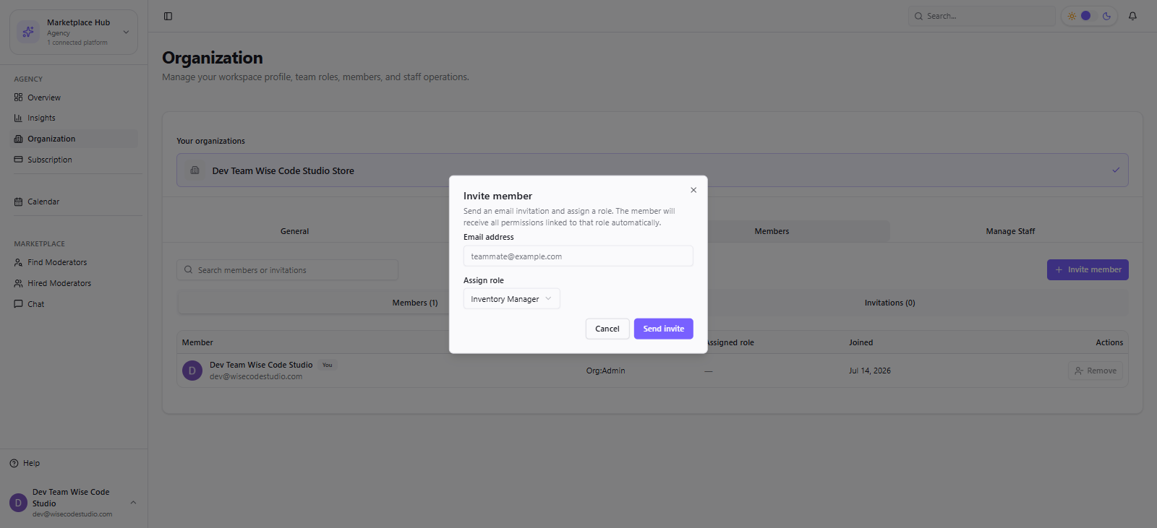Click the Insights chart icon
Image resolution: width=1157 pixels, height=528 pixels.
coord(18,118)
